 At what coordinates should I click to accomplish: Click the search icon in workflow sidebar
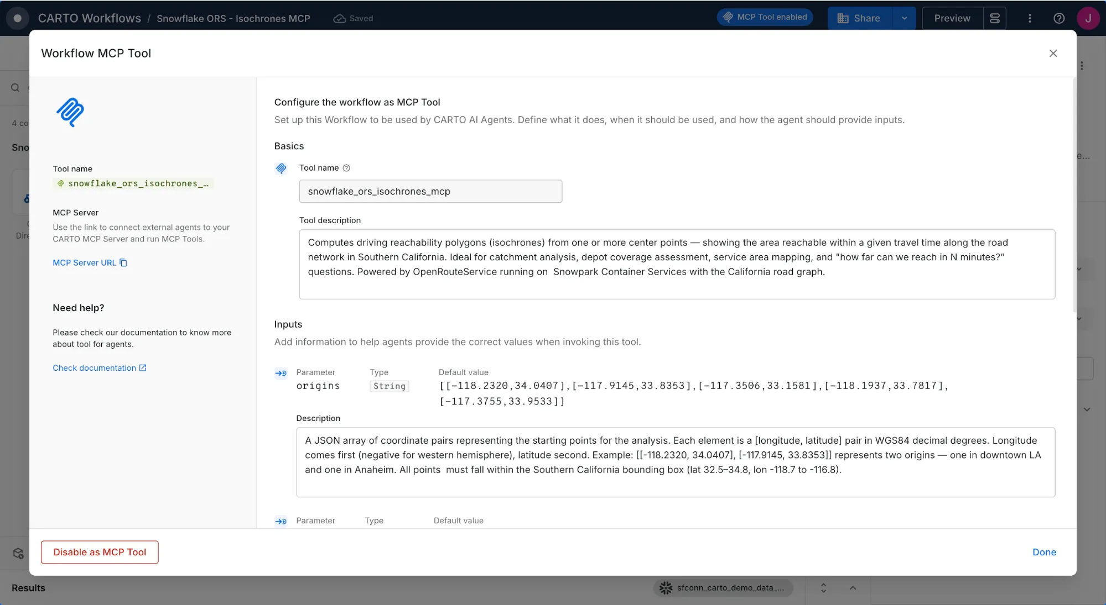(15, 87)
